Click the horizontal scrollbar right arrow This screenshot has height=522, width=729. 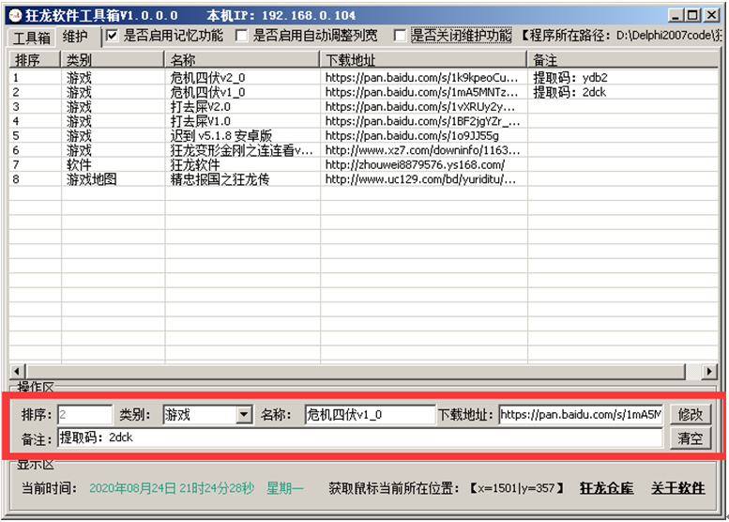[709, 372]
